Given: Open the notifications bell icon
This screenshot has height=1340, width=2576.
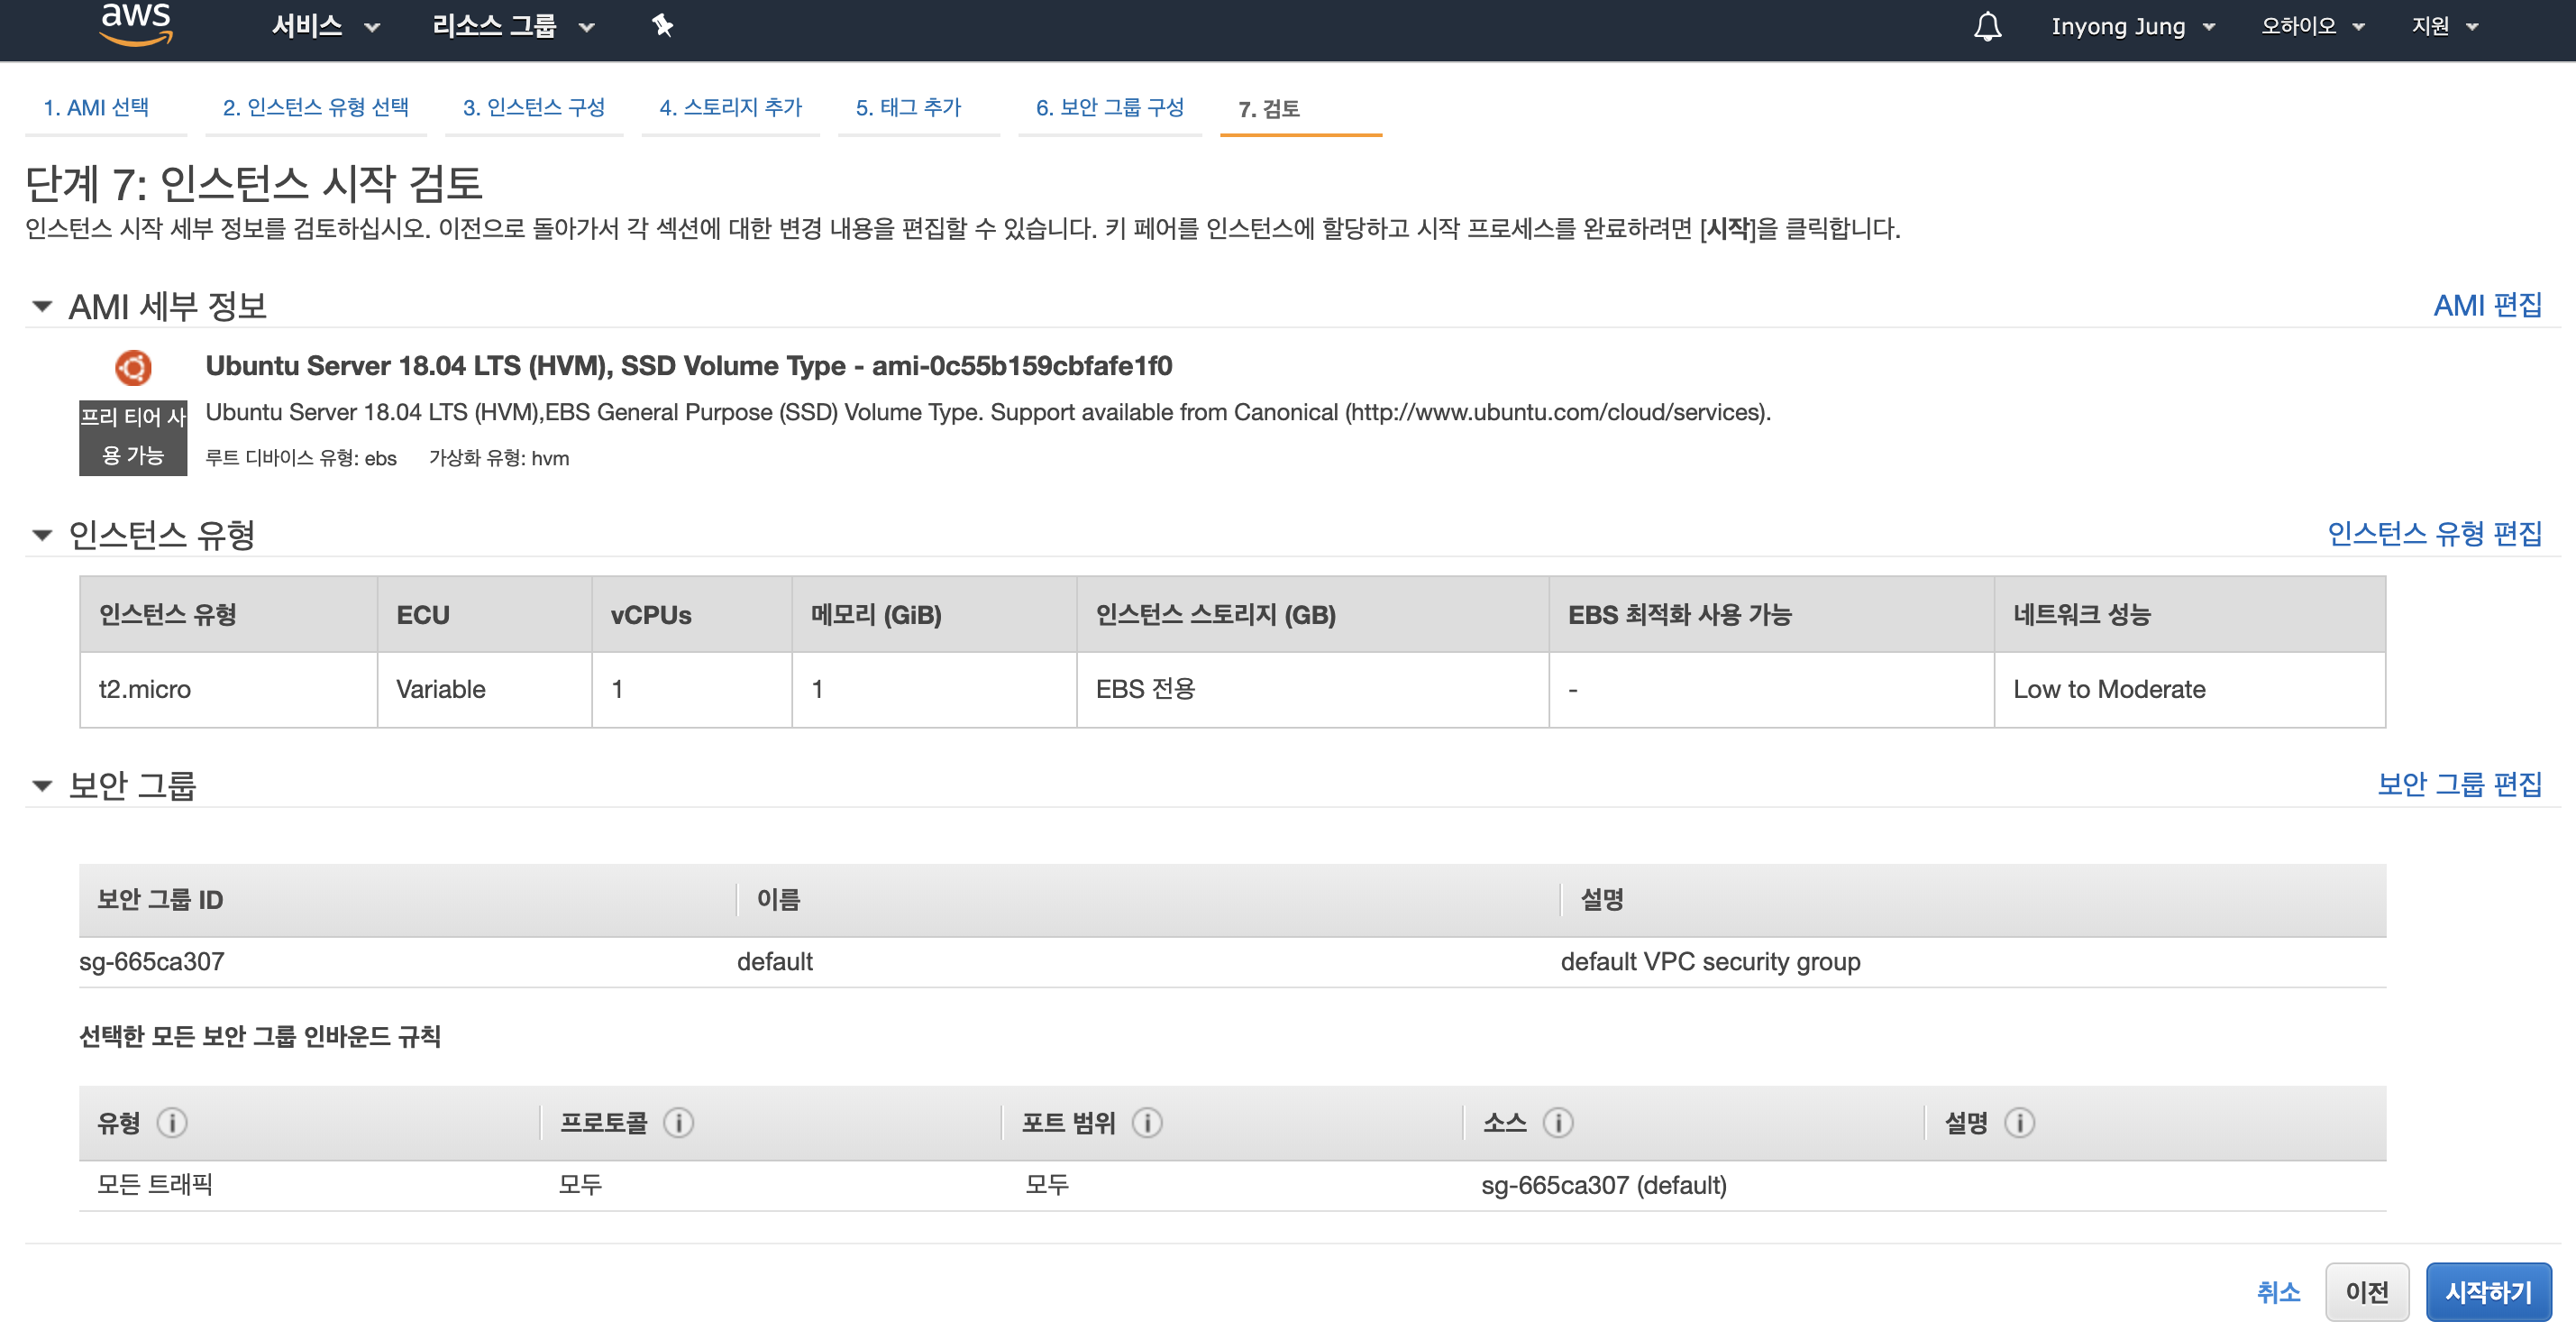Looking at the screenshot, I should pos(1987,26).
